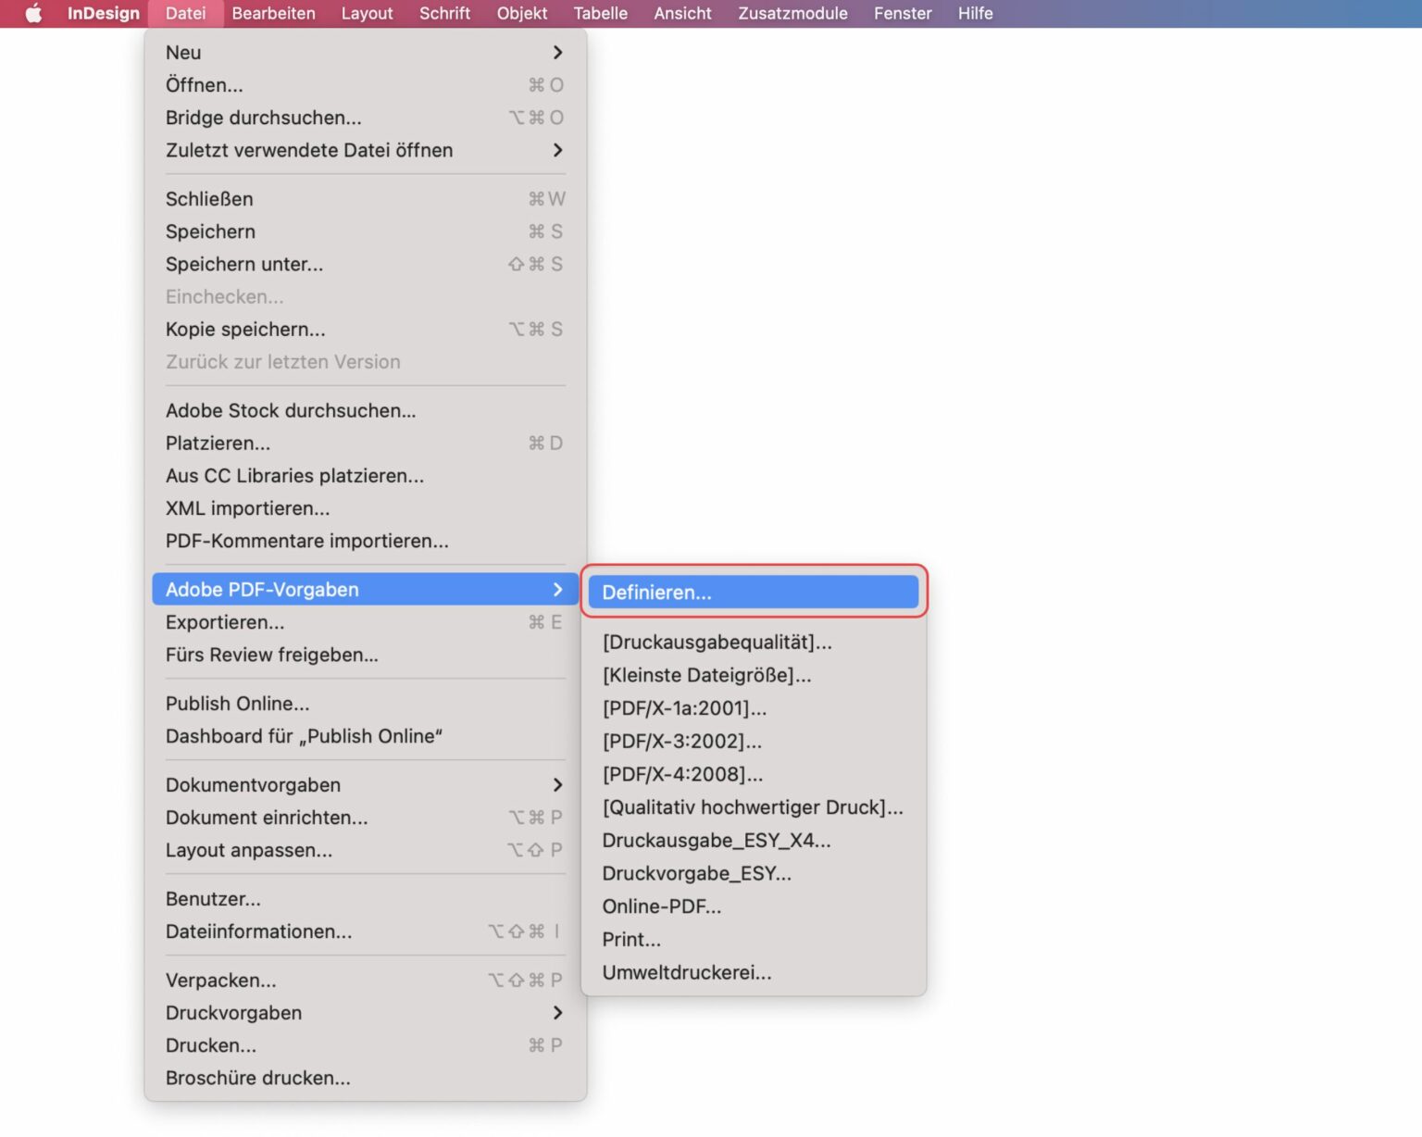Open the Layout menu
This screenshot has width=1422, height=1137.
[x=367, y=13]
